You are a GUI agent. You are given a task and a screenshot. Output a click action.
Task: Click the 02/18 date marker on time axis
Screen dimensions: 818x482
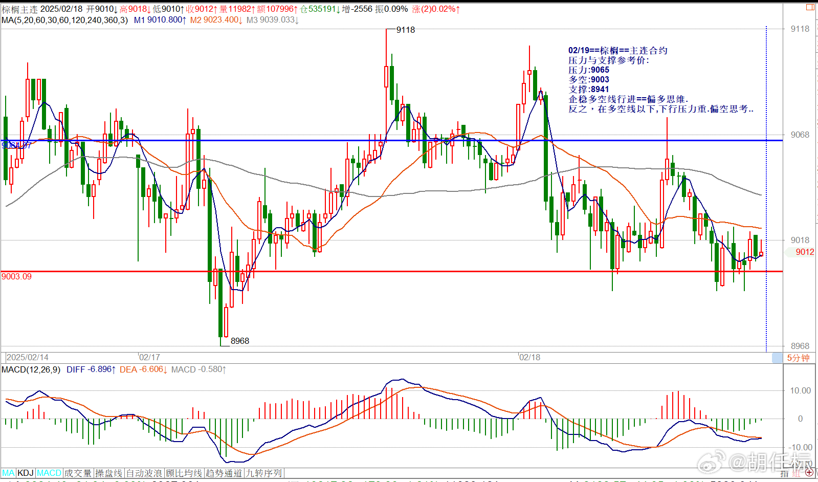pos(529,358)
